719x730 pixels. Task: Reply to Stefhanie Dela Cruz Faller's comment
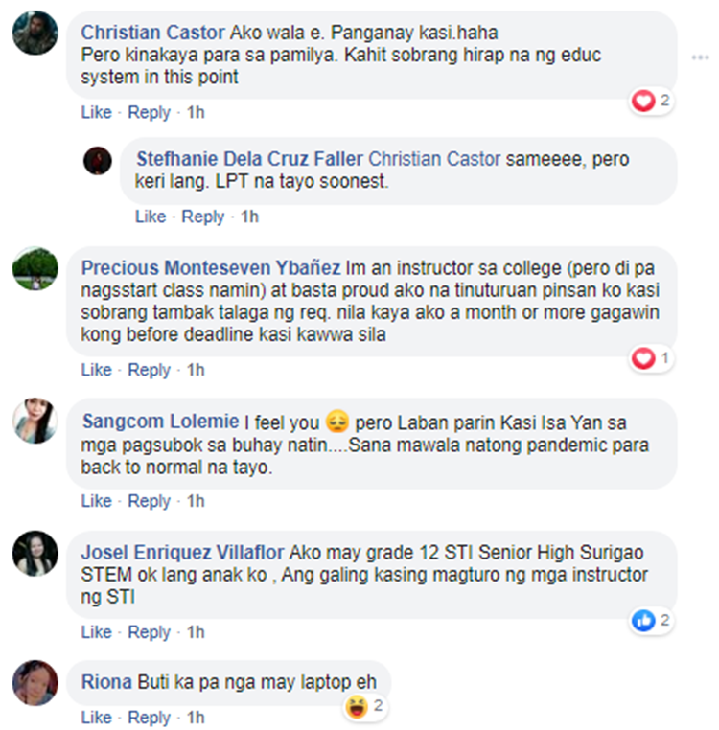click(202, 217)
